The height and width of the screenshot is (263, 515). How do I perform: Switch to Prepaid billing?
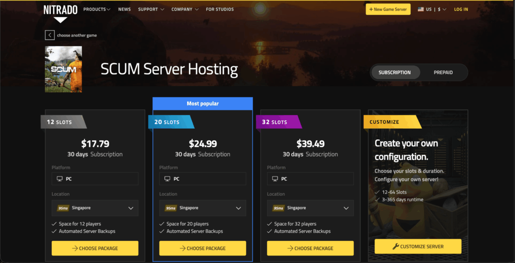pyautogui.click(x=443, y=72)
